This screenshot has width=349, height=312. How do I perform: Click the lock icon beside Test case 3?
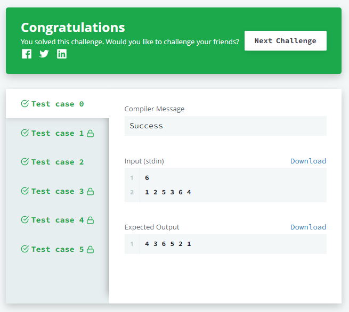pyautogui.click(x=90, y=192)
